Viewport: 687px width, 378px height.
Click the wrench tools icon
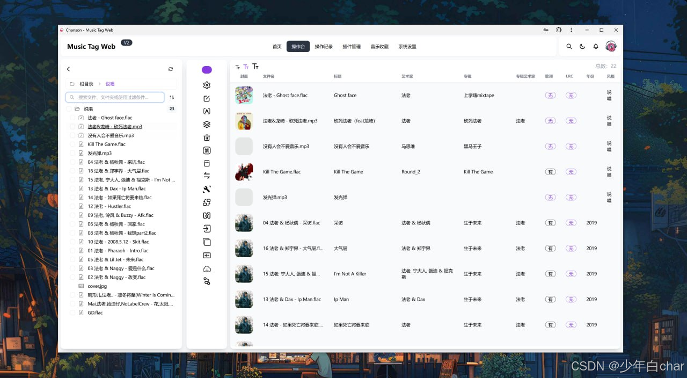click(x=207, y=189)
